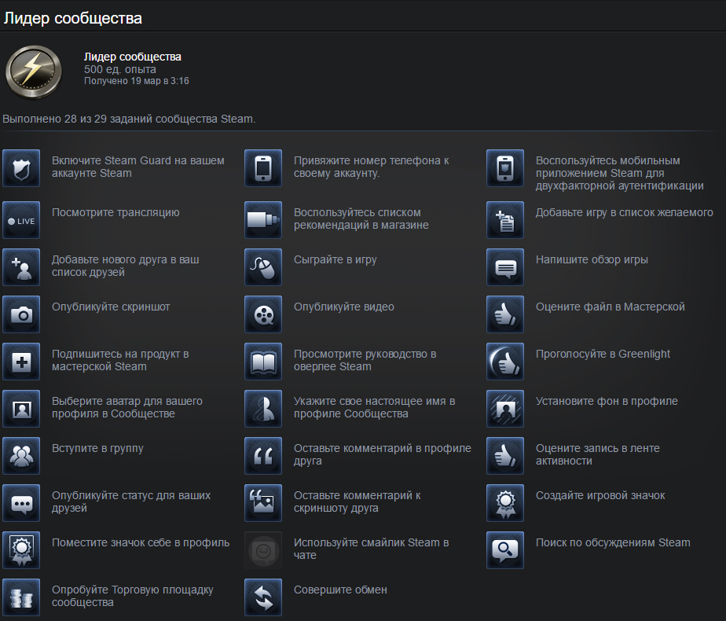Select 'Установите фон в профиле' task text
This screenshot has width=726, height=621.
pyautogui.click(x=607, y=401)
